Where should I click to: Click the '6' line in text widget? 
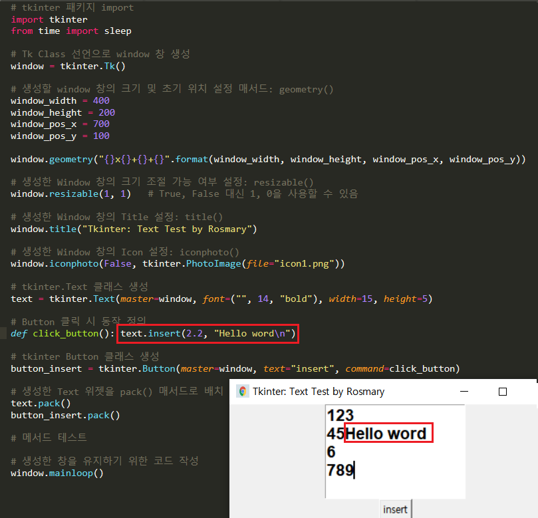pos(331,452)
